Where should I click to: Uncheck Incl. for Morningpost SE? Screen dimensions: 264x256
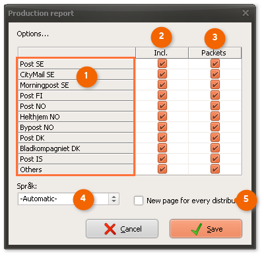[x=162, y=85]
